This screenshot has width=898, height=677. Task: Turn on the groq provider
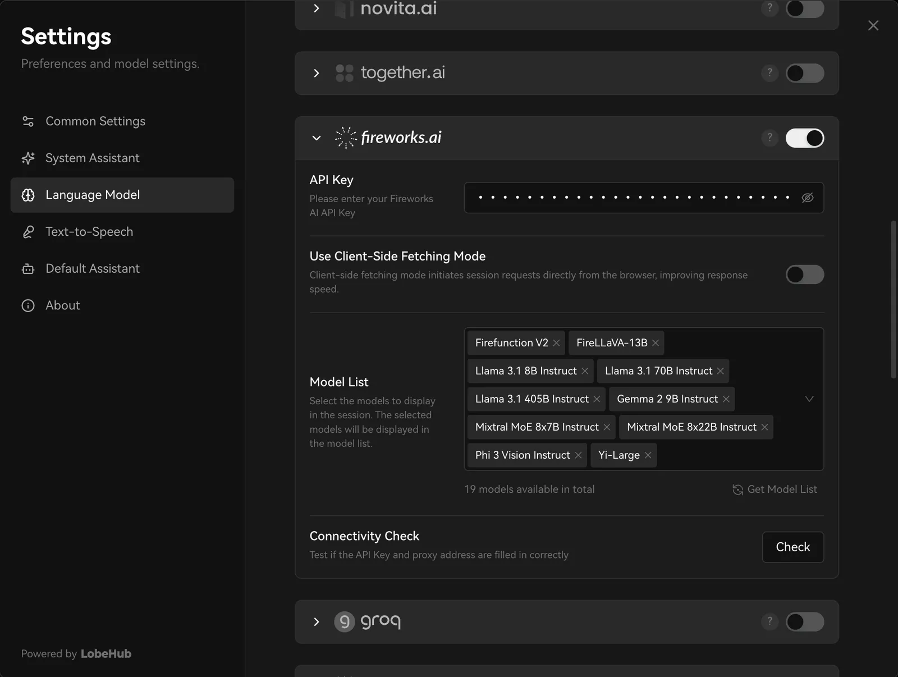pos(804,621)
